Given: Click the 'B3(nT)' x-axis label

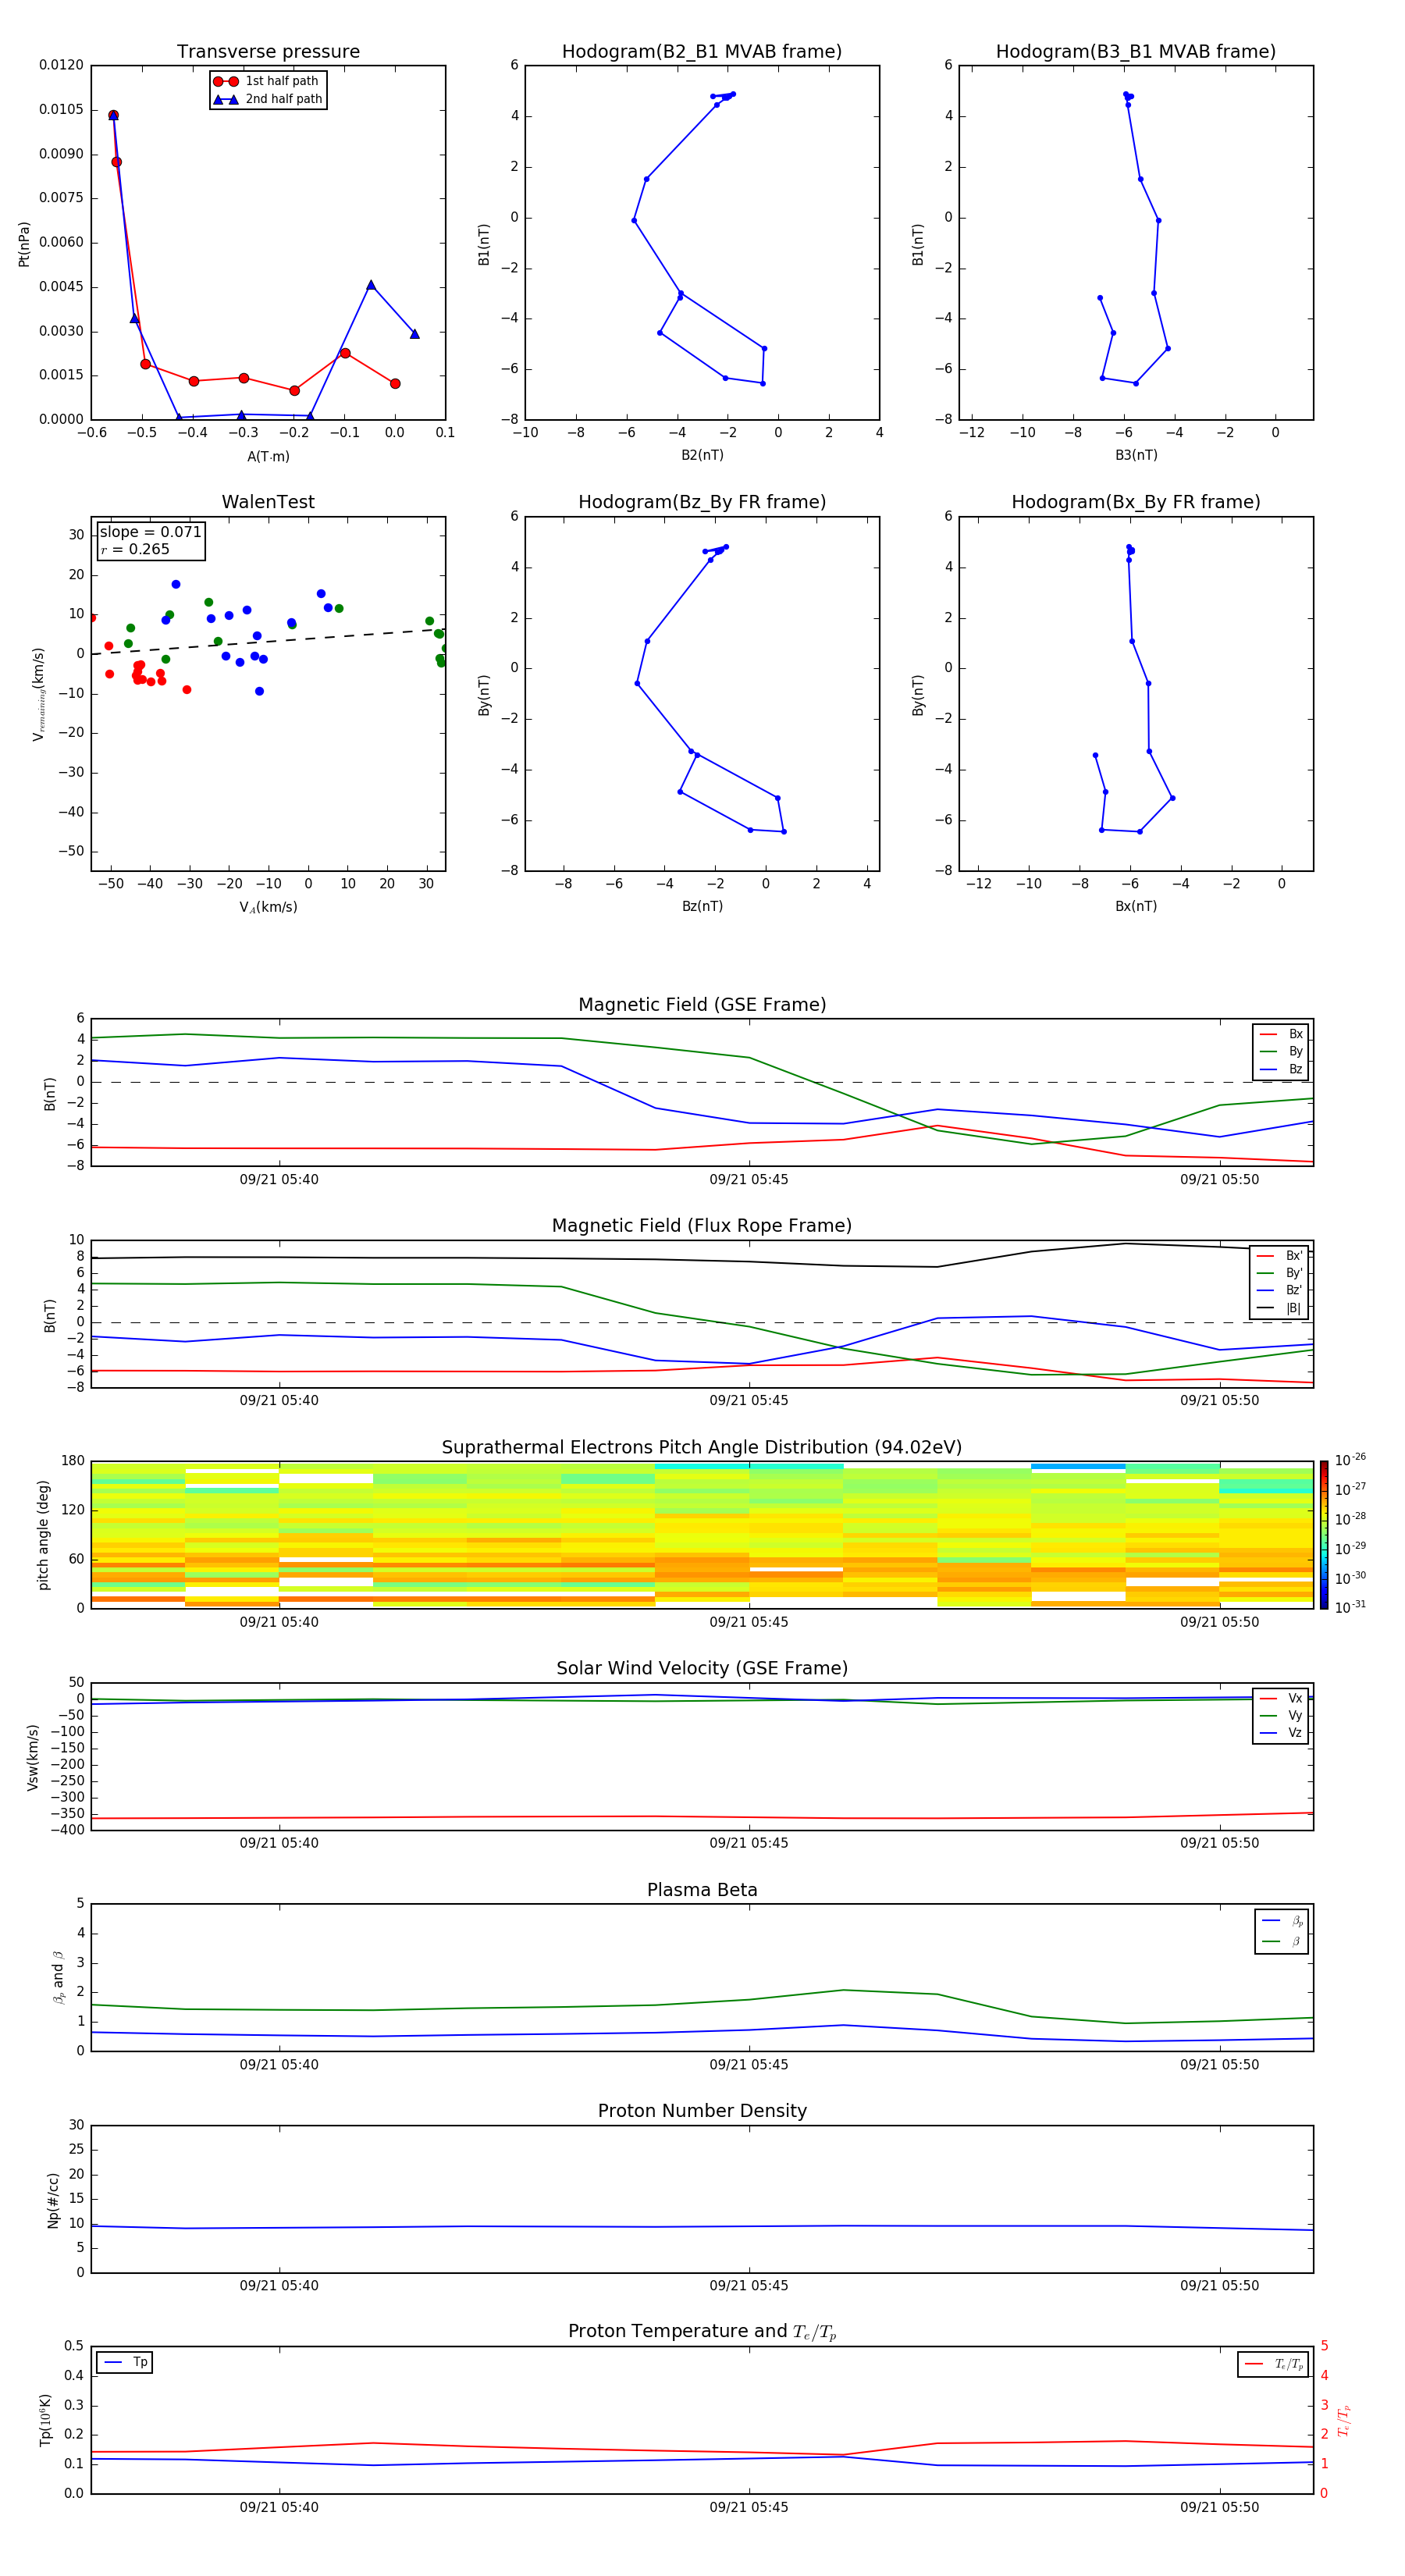Looking at the screenshot, I should coord(1136,455).
